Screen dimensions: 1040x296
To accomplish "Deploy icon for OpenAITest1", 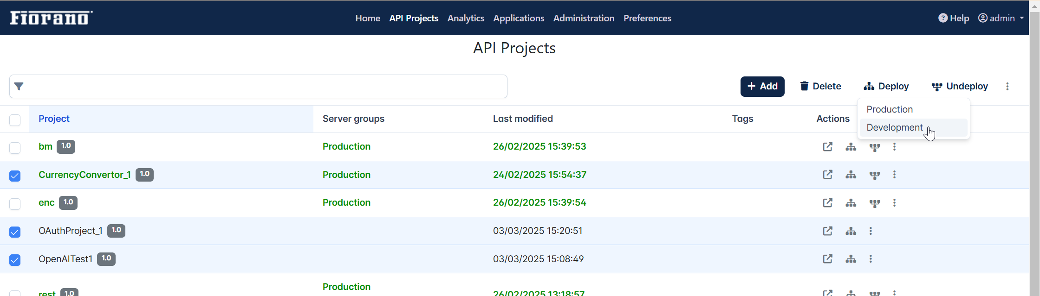I will click(x=851, y=259).
